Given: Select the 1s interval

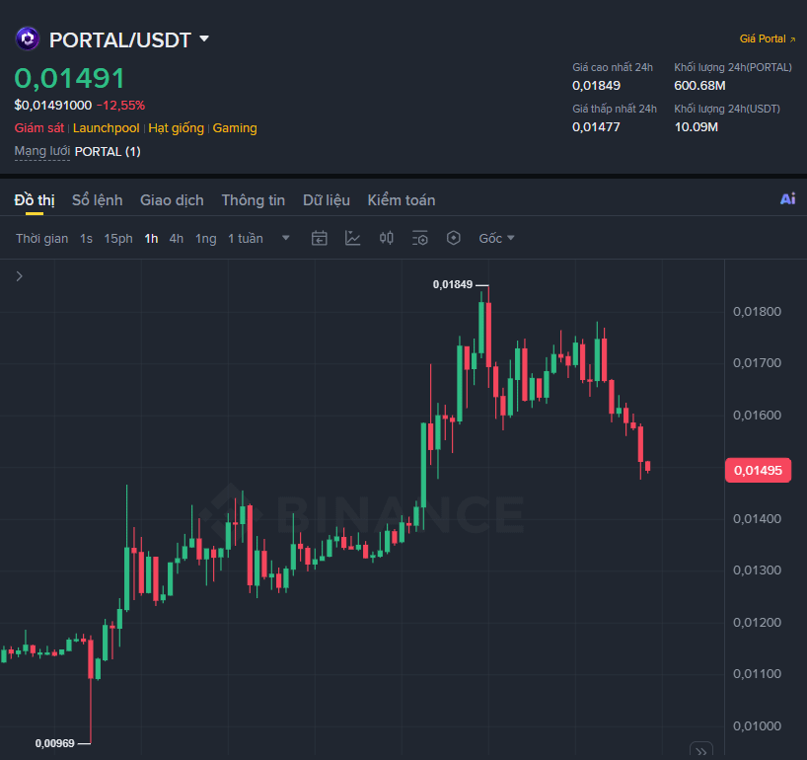Looking at the screenshot, I should 86,239.
